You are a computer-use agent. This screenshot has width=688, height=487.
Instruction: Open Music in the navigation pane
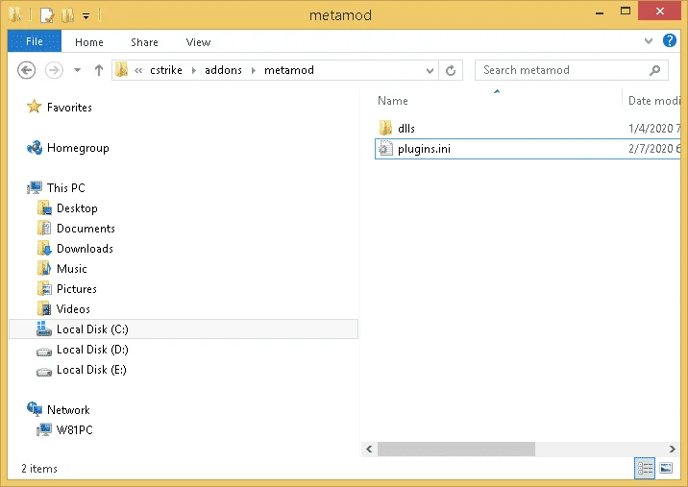click(x=71, y=269)
